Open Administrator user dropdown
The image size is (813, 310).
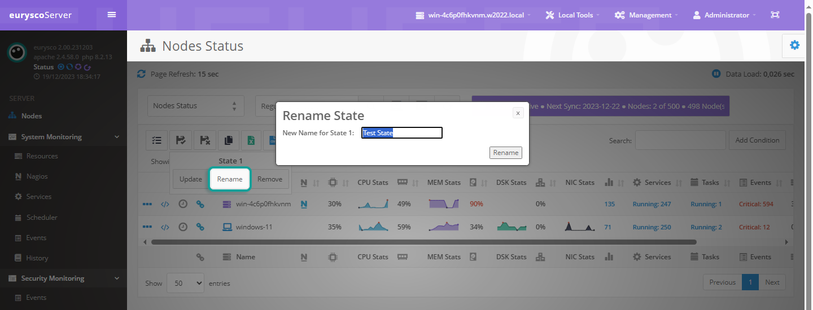[x=724, y=15]
